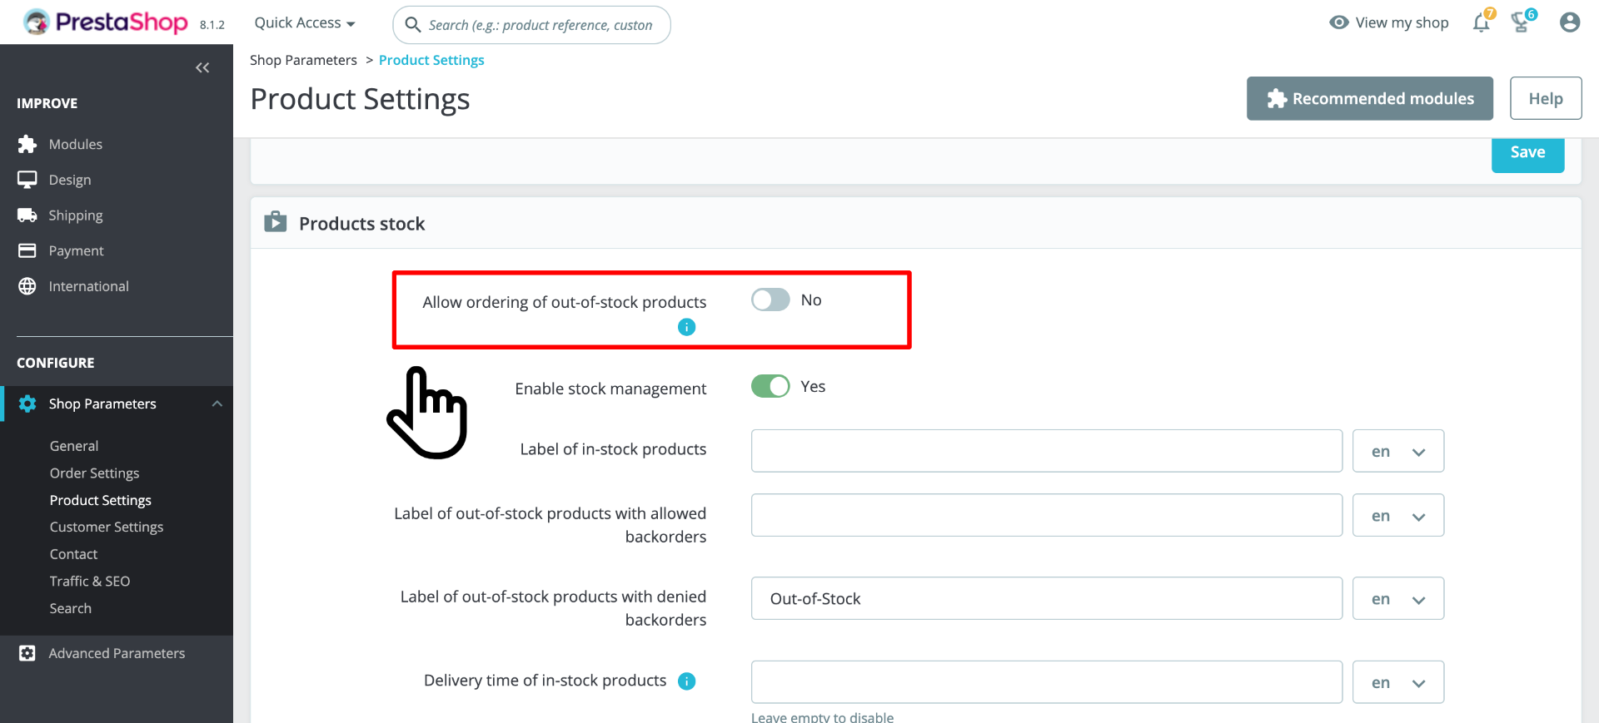Collapse the sidebar with double-chevron icon
The width and height of the screenshot is (1599, 723).
coord(202,67)
